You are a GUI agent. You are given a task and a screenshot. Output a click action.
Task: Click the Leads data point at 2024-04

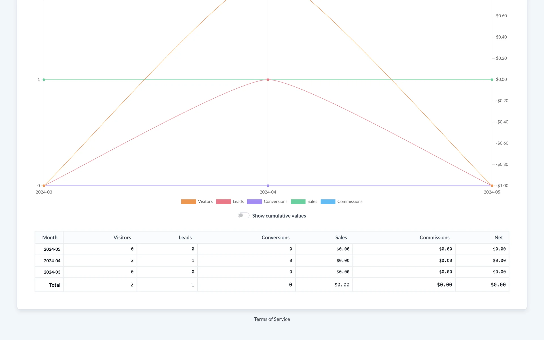268,80
